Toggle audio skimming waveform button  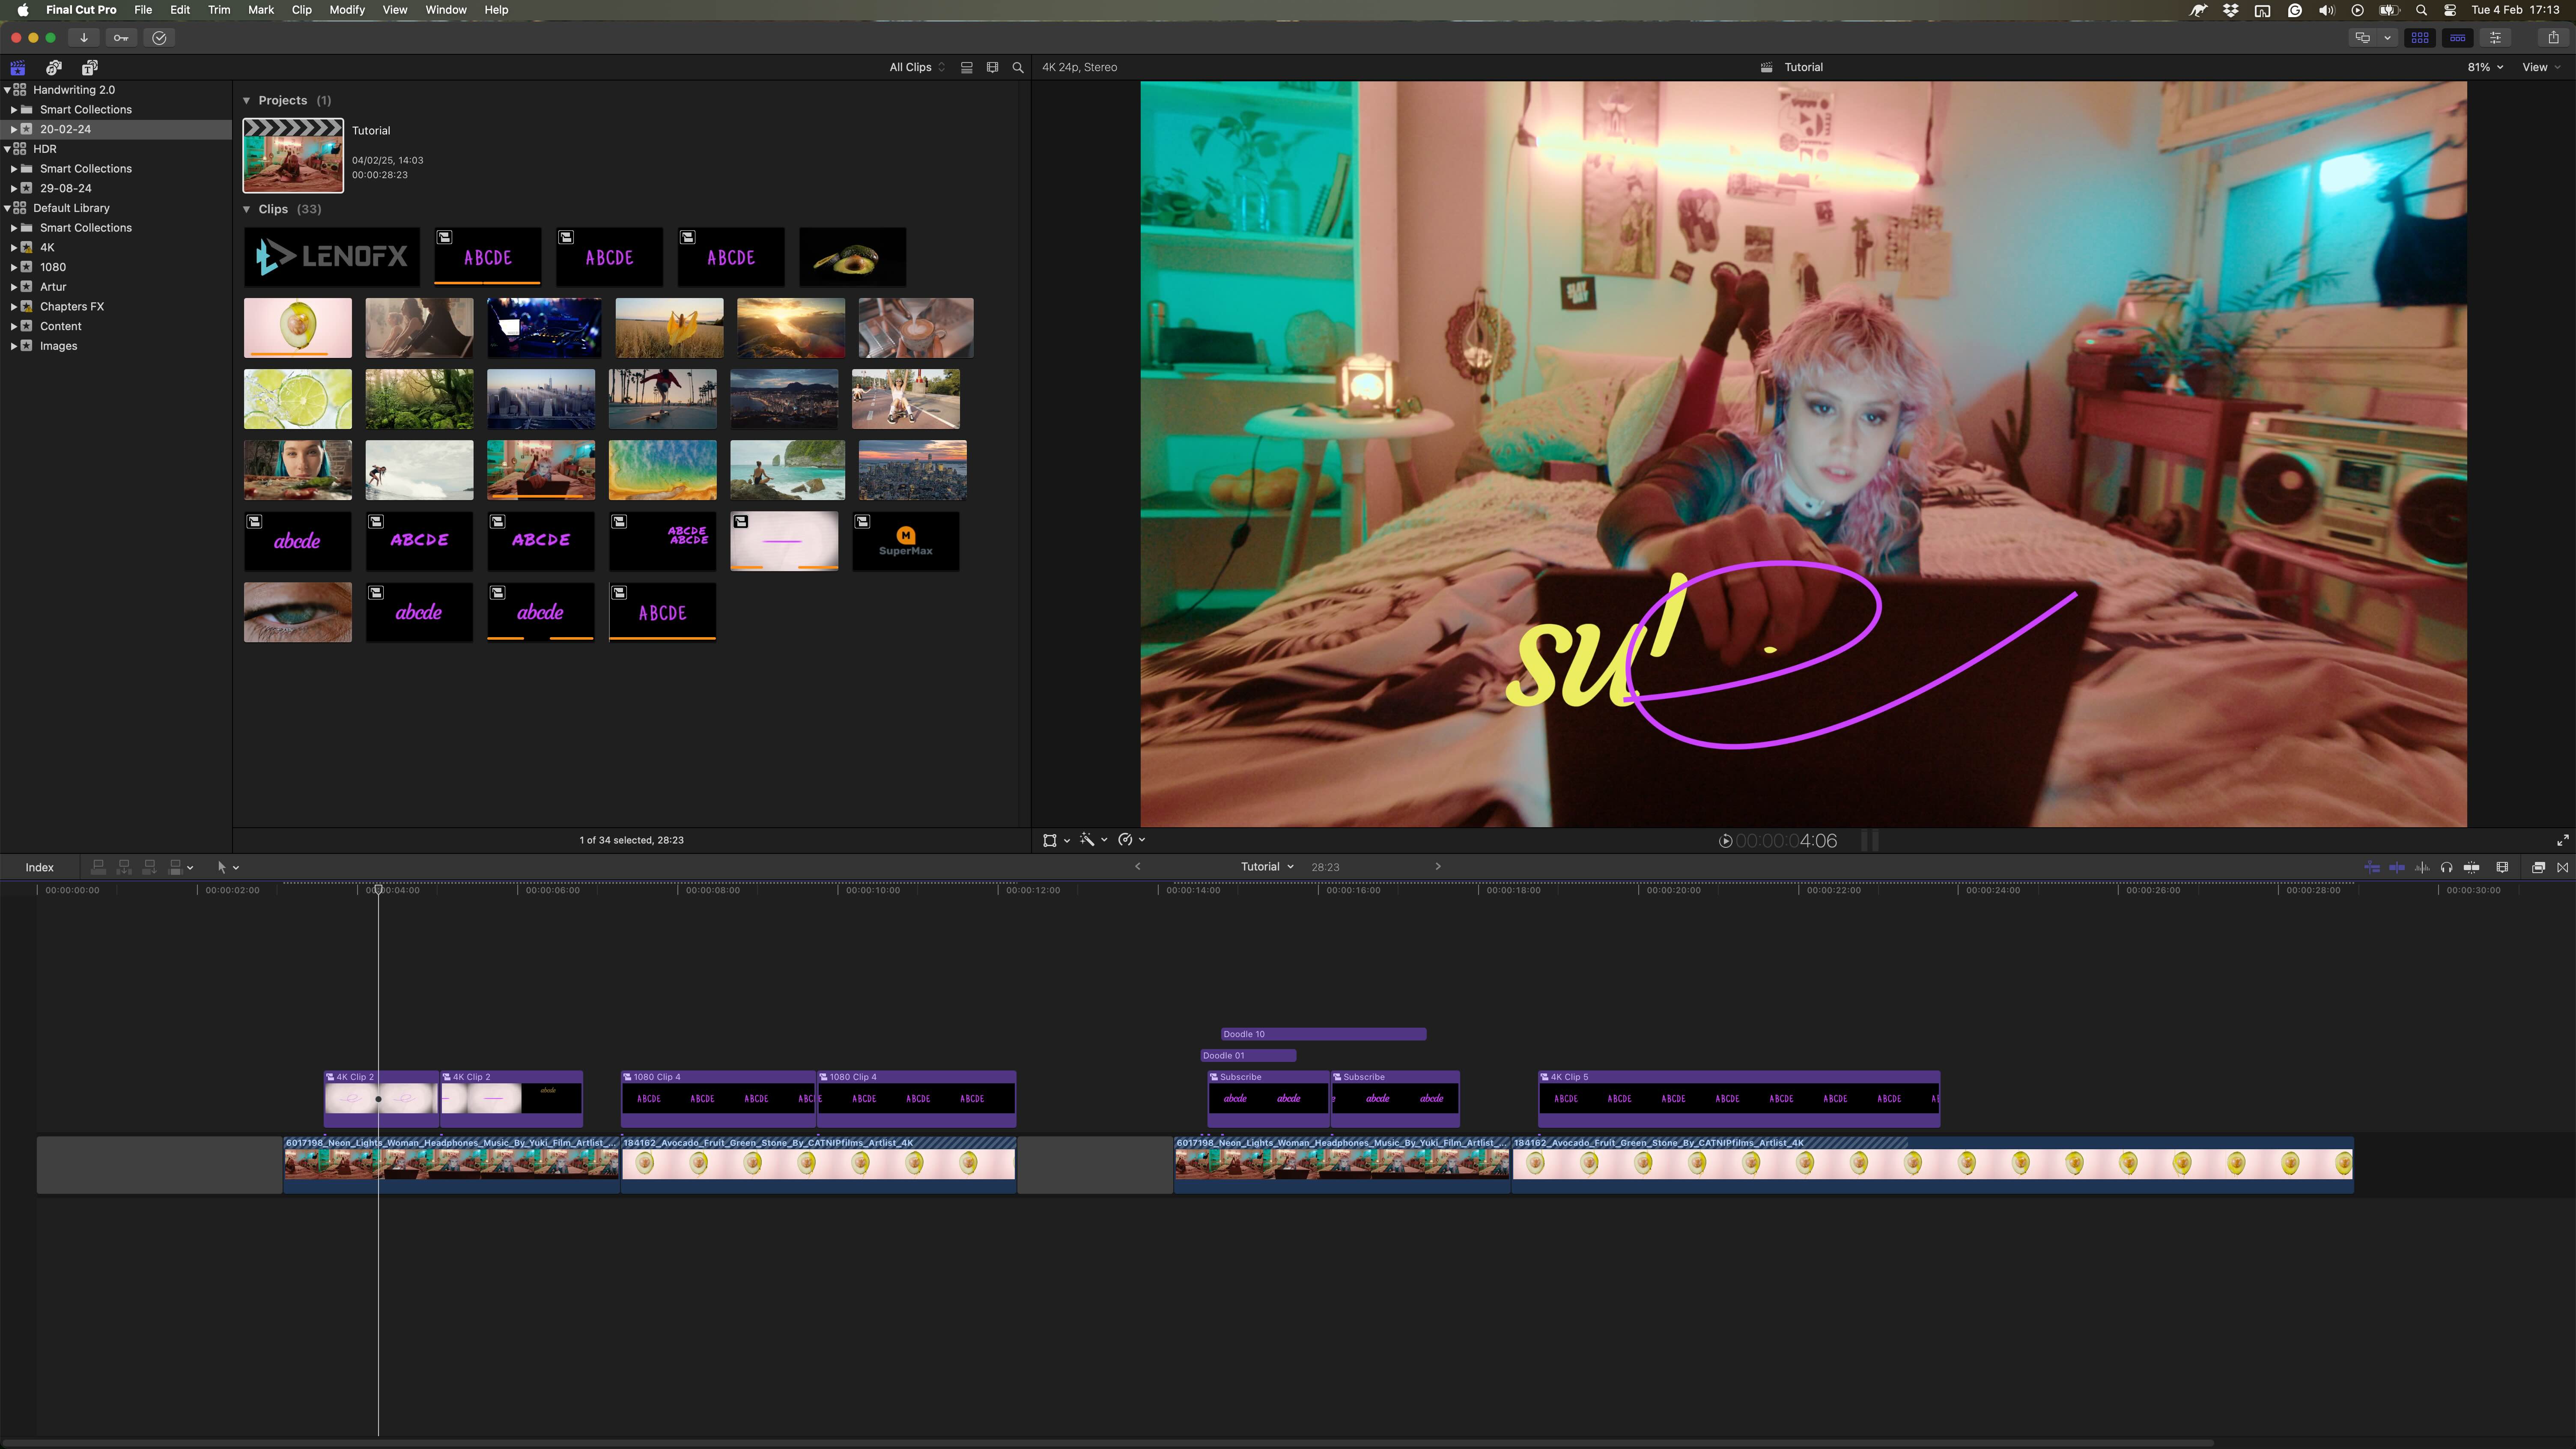(2422, 867)
